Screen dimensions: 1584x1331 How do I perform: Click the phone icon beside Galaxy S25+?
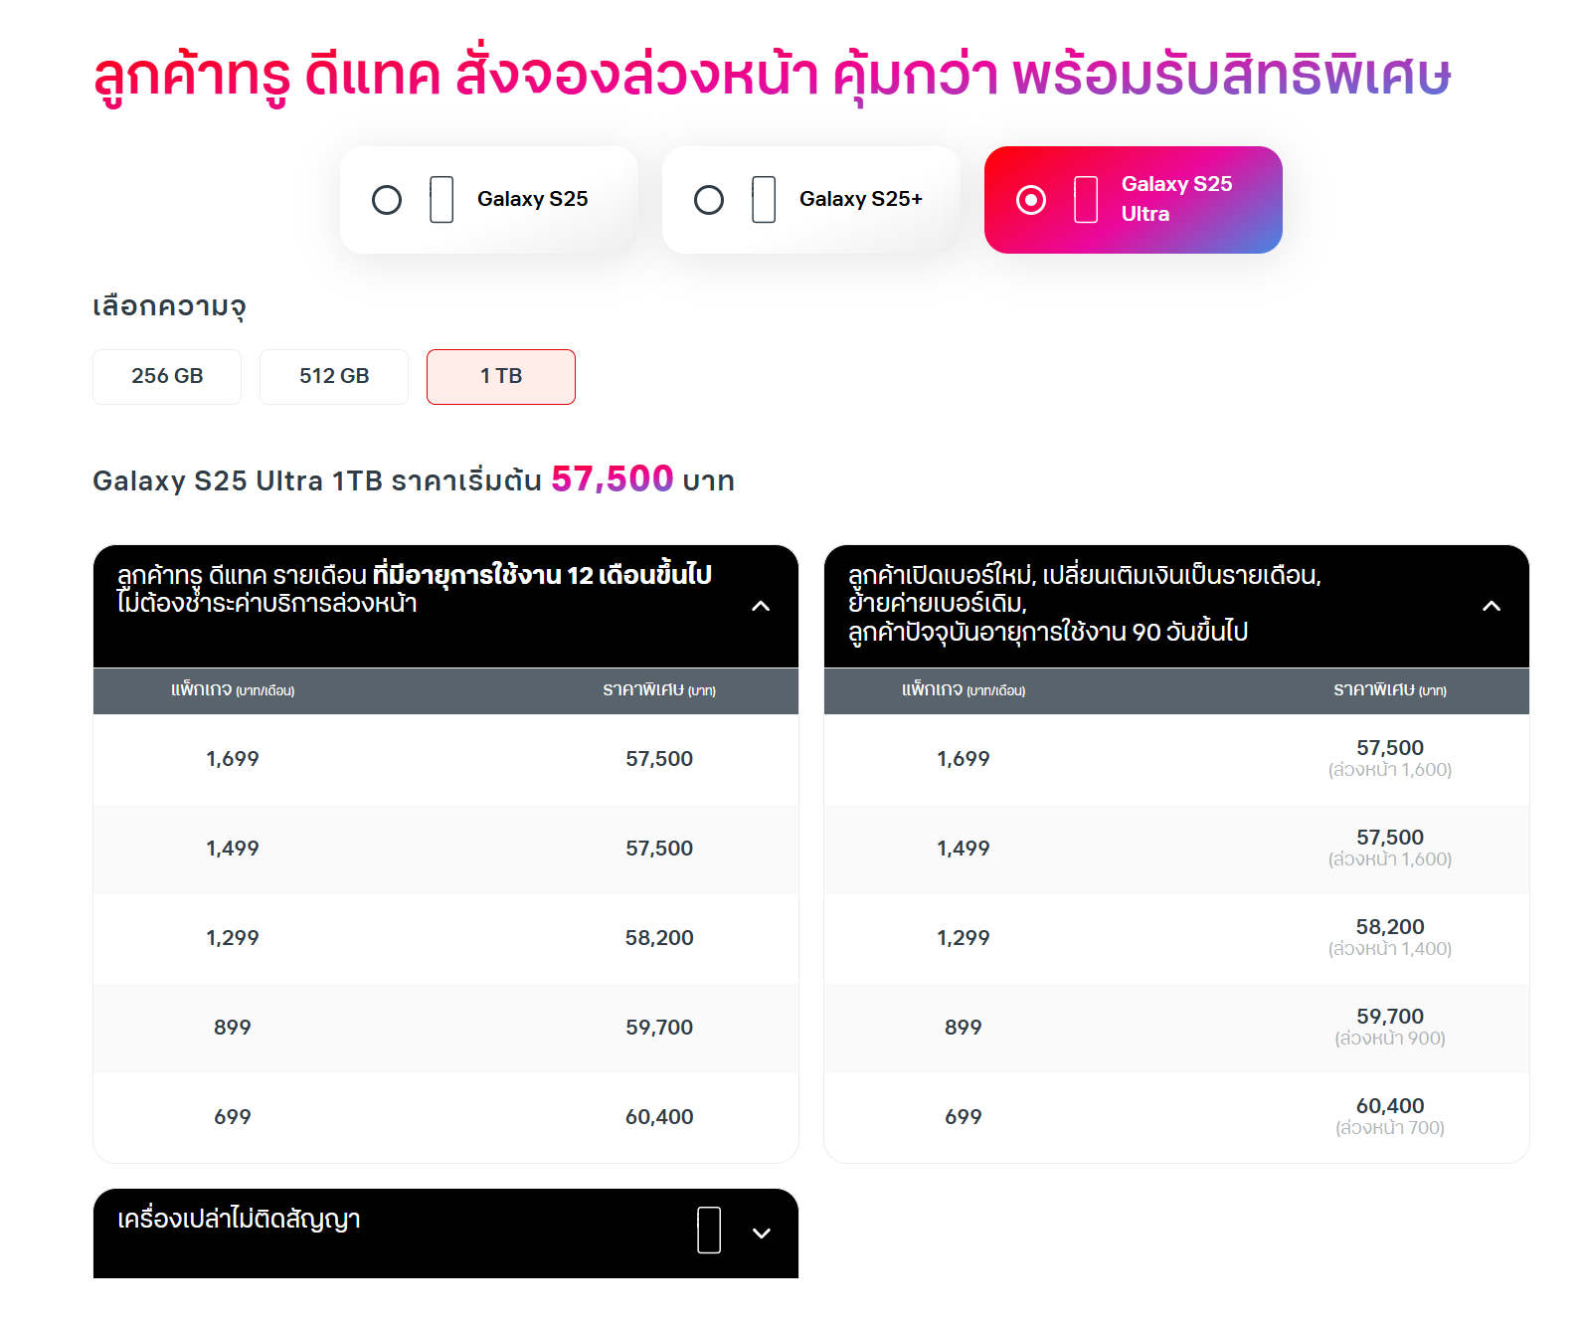(x=764, y=200)
